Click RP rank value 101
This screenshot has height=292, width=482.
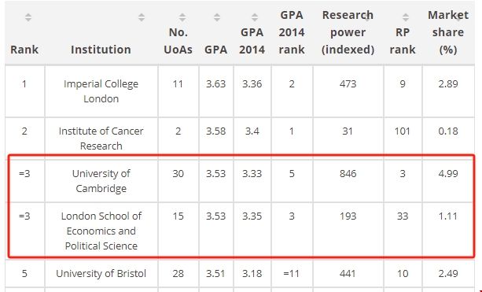403,131
